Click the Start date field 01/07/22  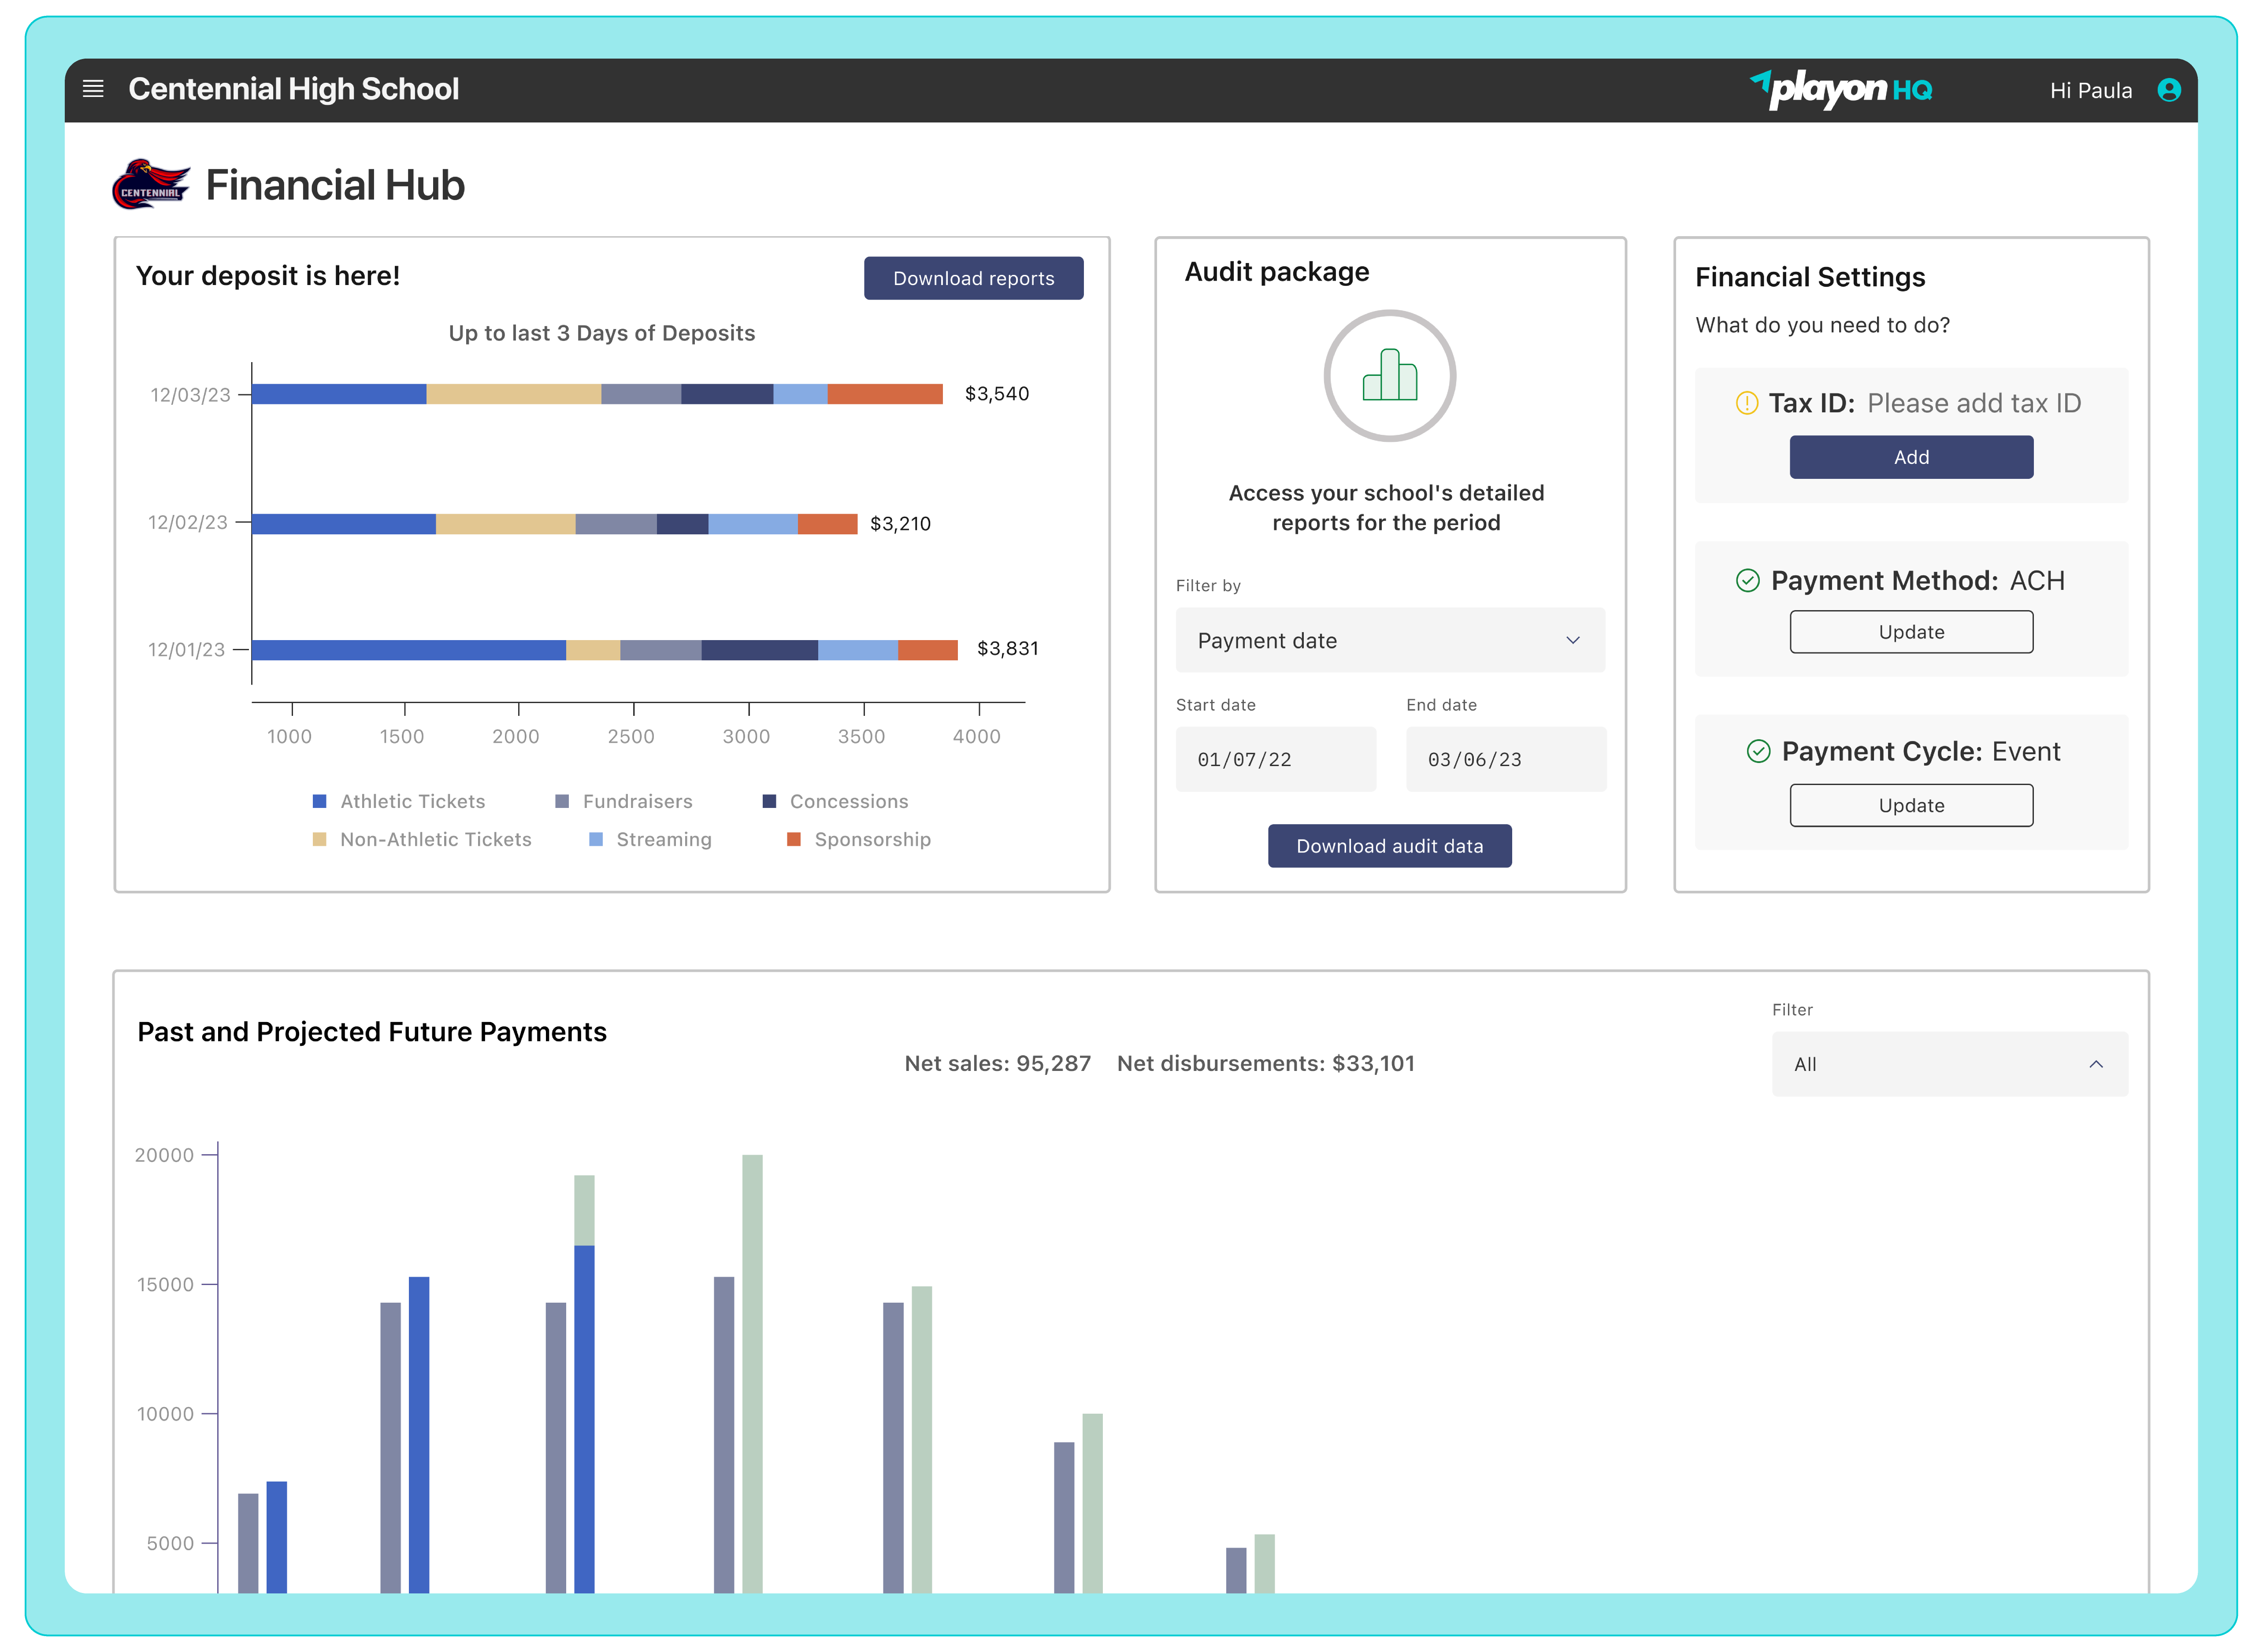pyautogui.click(x=1275, y=759)
